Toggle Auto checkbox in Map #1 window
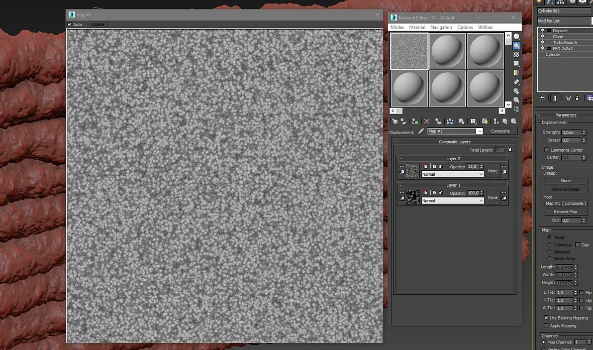This screenshot has width=593, height=350. click(x=69, y=24)
